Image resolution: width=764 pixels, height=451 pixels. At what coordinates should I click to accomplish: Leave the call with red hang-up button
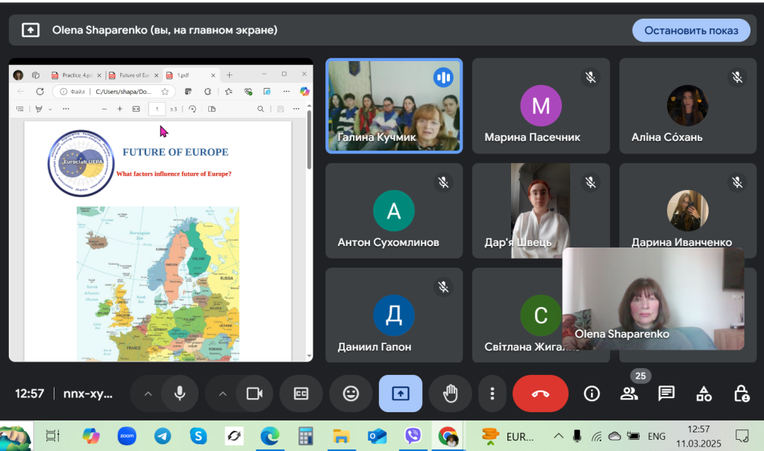pyautogui.click(x=540, y=394)
